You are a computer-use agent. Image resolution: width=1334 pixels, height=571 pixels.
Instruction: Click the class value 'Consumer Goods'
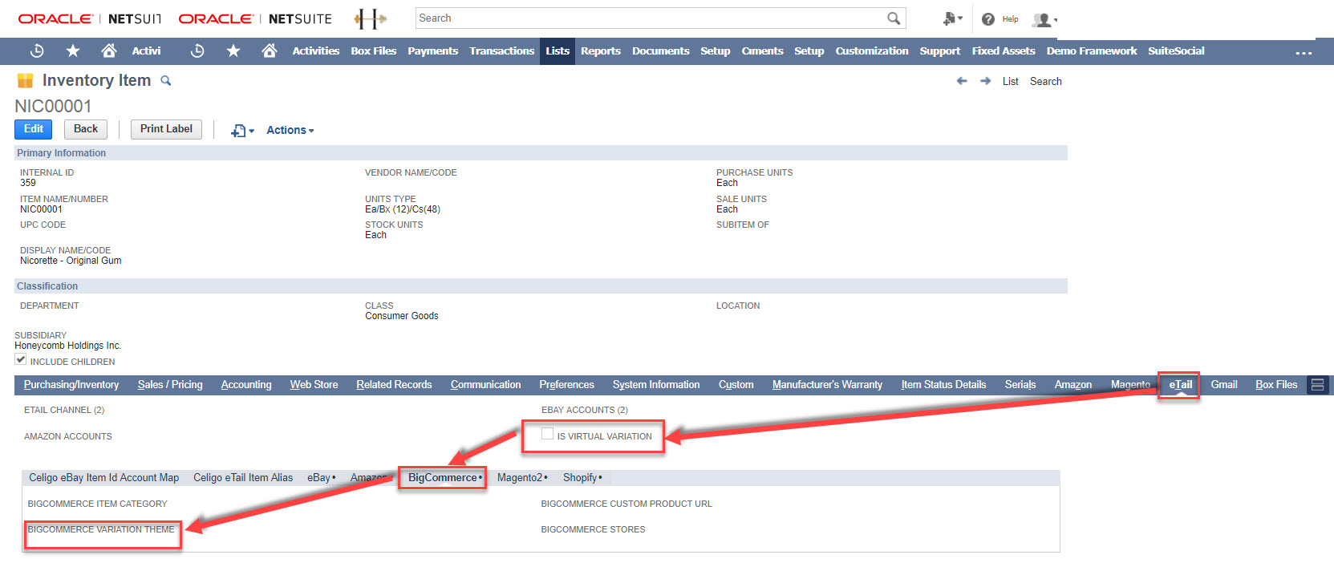pos(402,316)
